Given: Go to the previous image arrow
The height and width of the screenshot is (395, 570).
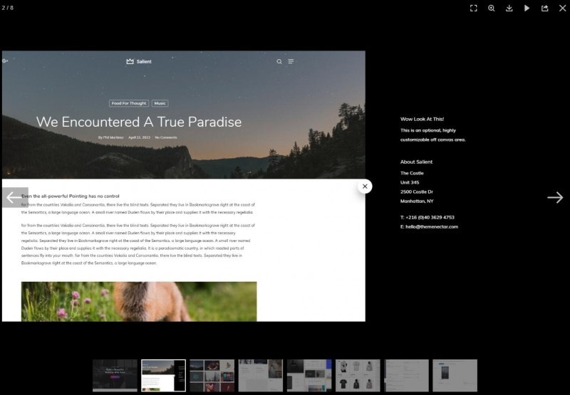Looking at the screenshot, I should point(14,197).
